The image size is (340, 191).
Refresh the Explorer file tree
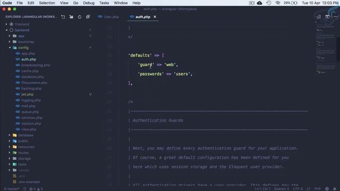pyautogui.click(x=80, y=17)
